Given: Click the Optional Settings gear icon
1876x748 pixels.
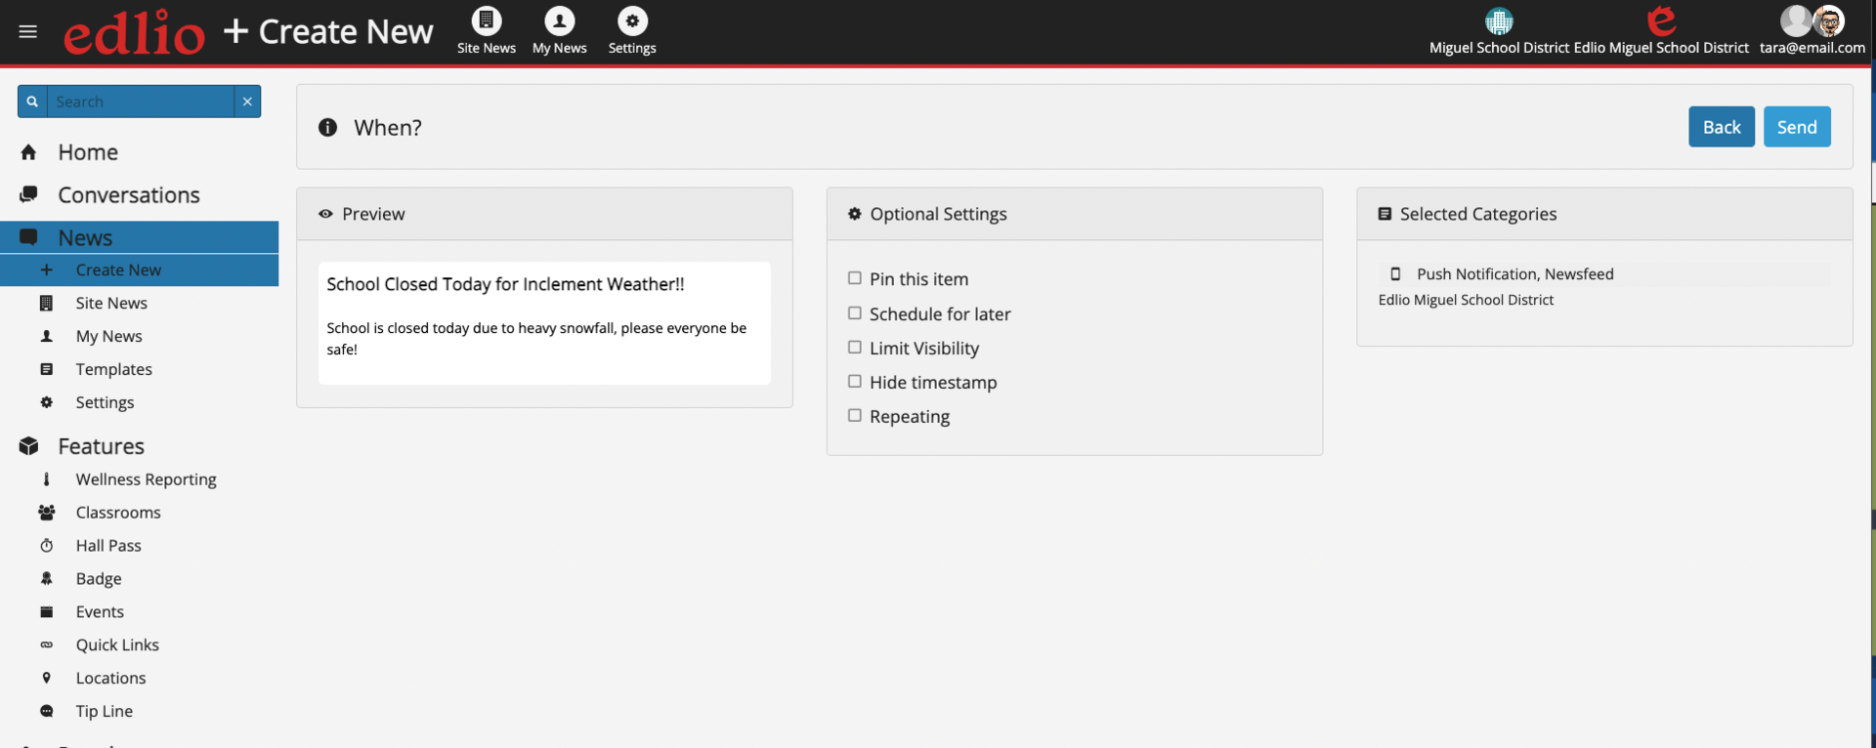Looking at the screenshot, I should pos(855,214).
